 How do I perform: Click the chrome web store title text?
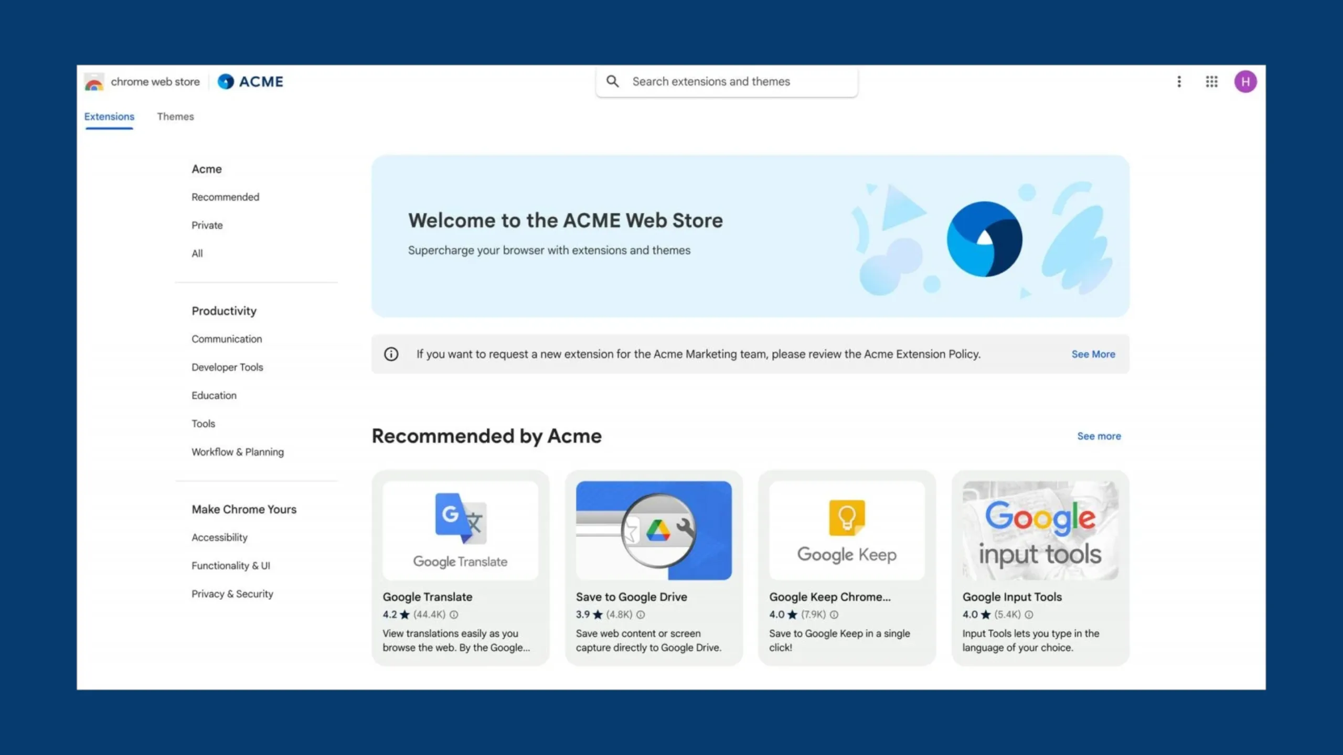point(155,82)
